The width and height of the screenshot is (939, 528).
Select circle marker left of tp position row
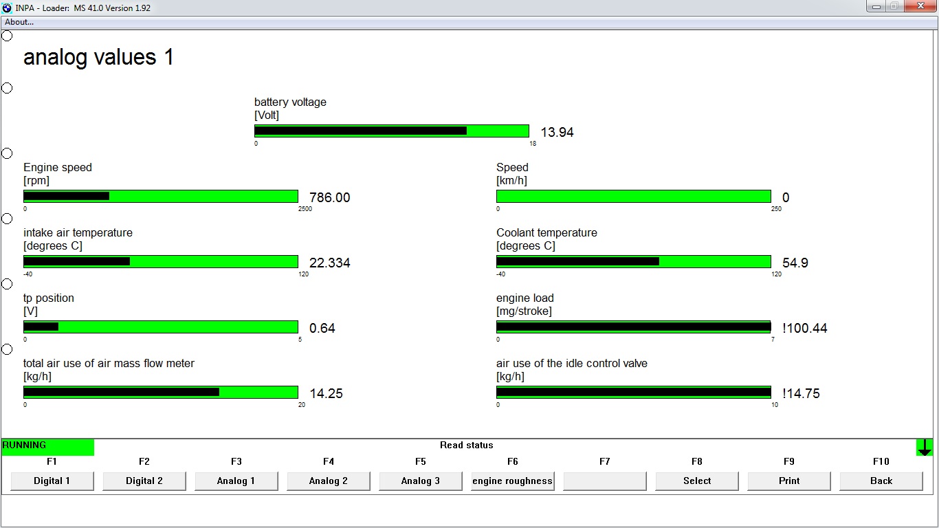pyautogui.click(x=7, y=284)
